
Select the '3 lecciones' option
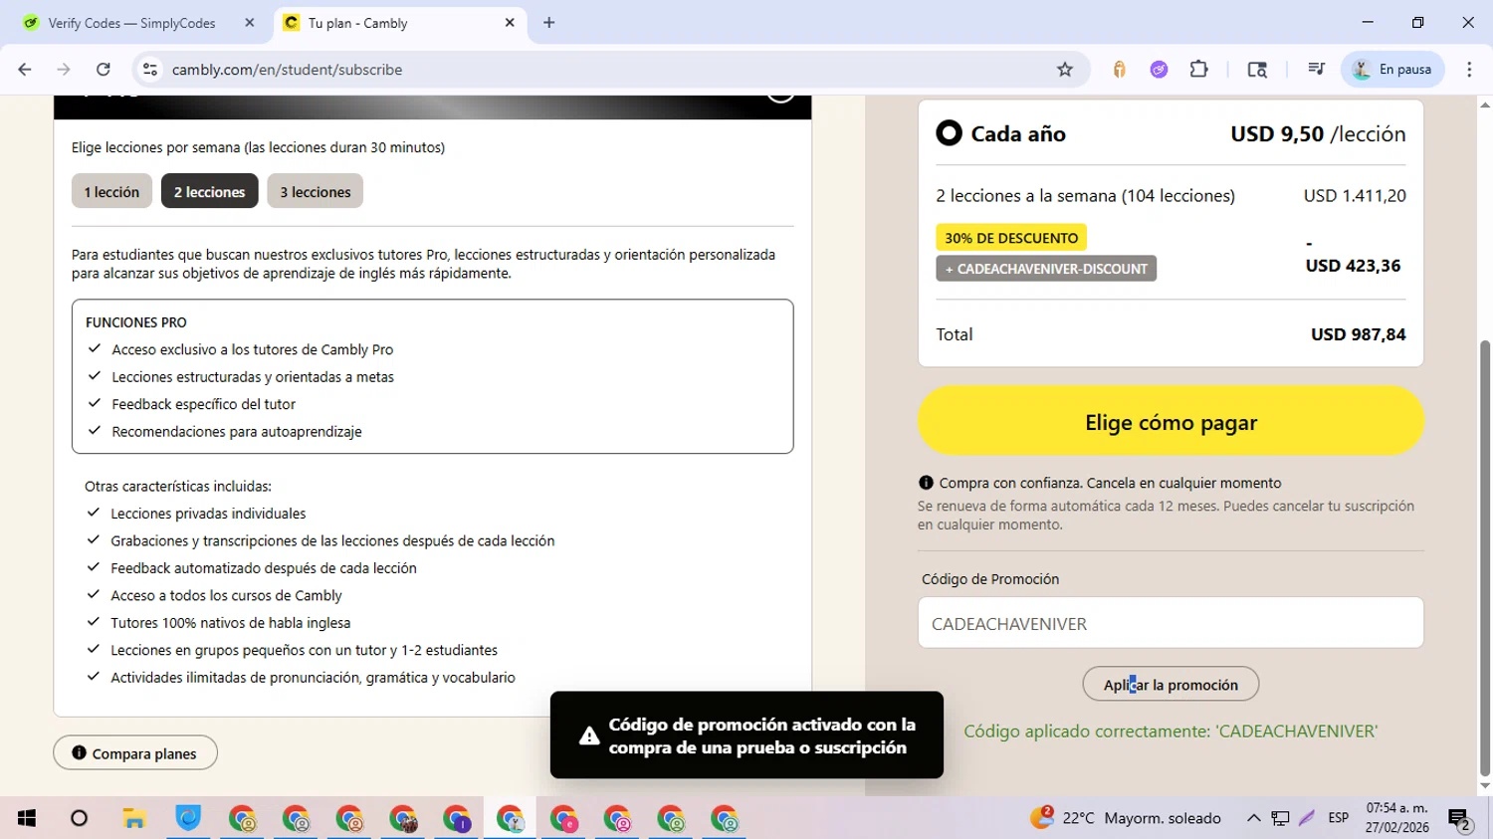pos(315,191)
